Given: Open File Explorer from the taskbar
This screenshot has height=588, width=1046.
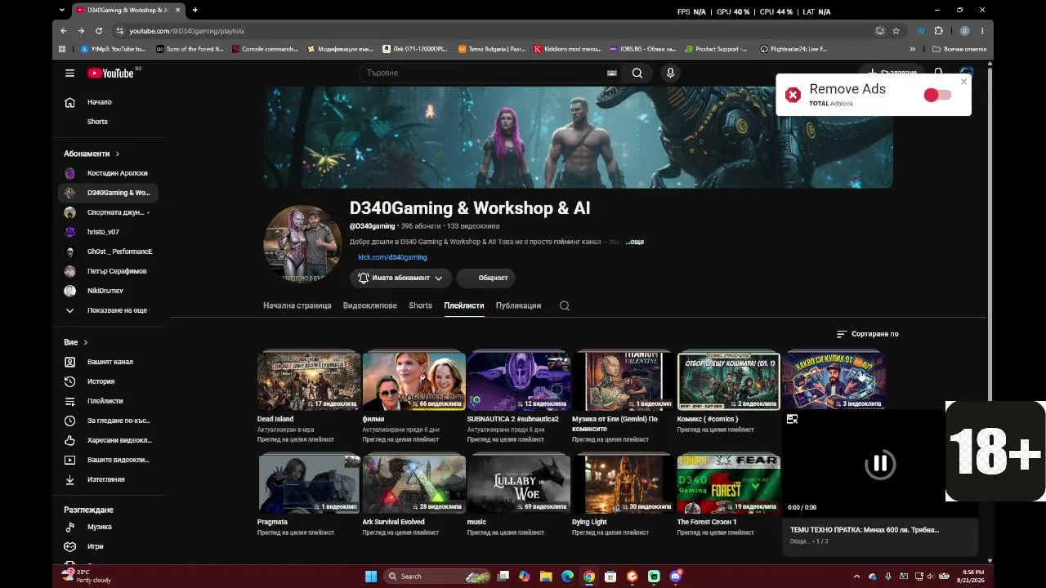Looking at the screenshot, I should pyautogui.click(x=546, y=577).
